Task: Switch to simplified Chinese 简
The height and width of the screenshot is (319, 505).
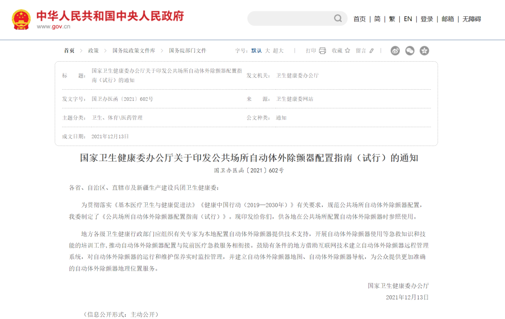Action: (x=377, y=19)
